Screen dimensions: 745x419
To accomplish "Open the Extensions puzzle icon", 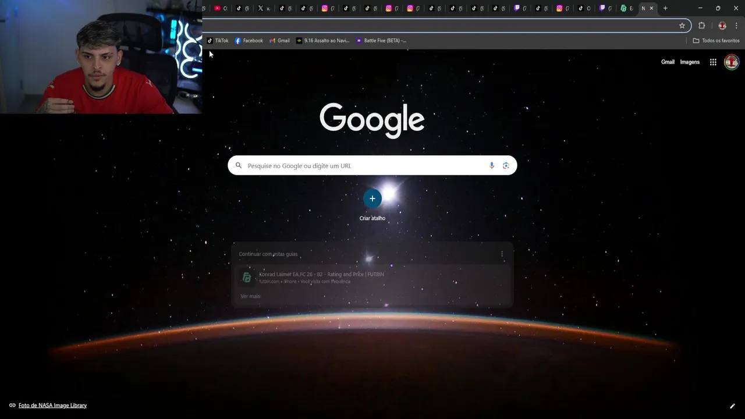I will pyautogui.click(x=701, y=26).
